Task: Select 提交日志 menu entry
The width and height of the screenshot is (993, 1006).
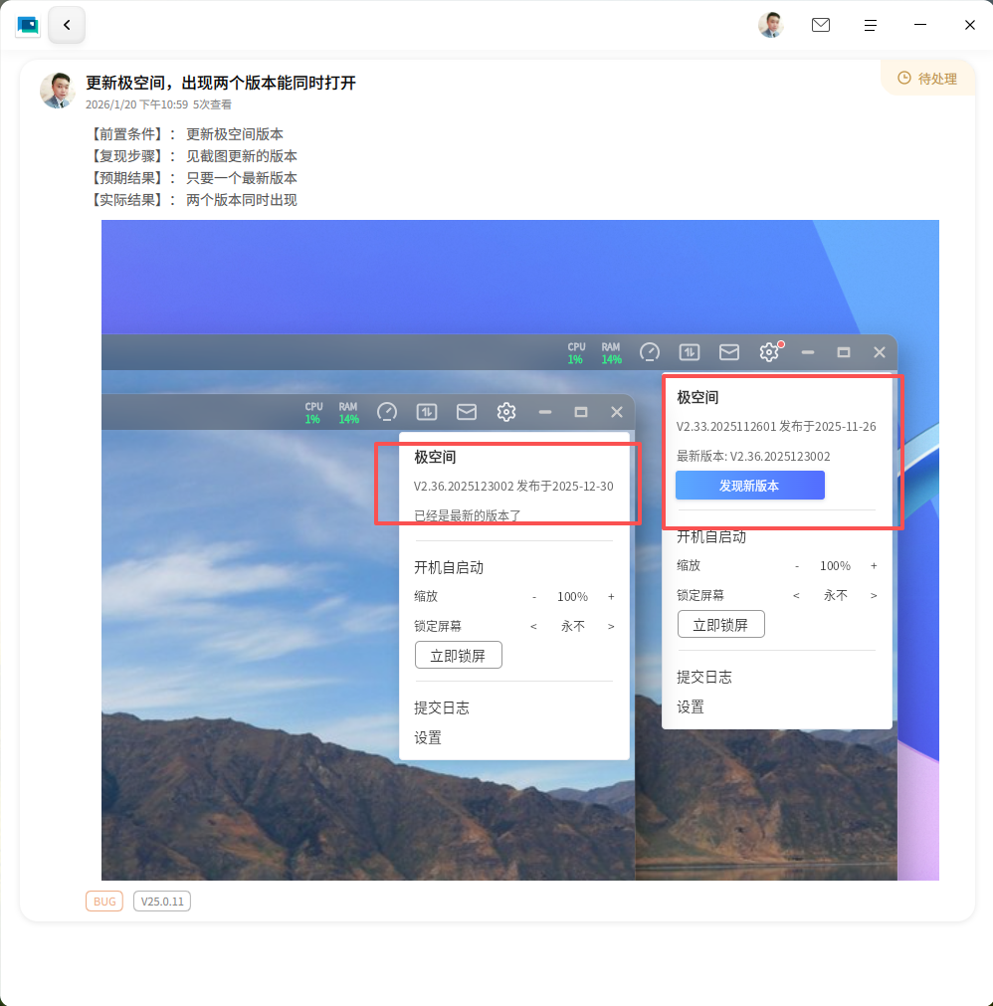Action: coord(705,677)
